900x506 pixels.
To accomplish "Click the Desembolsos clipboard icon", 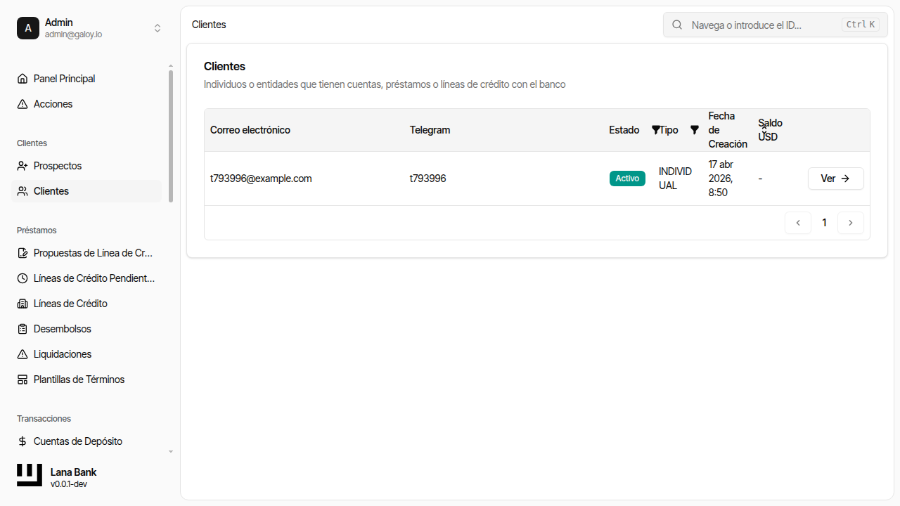I will [22, 328].
